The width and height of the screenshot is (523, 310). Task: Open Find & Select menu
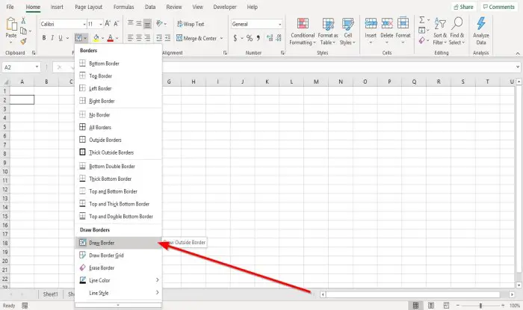(457, 31)
